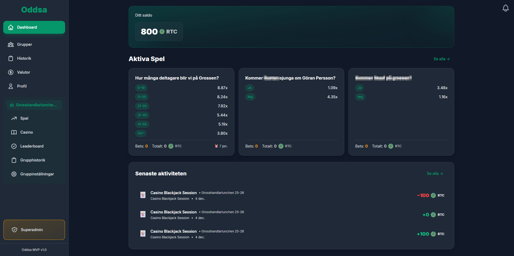Open Se alla for Aktiva Spel
This screenshot has height=256, width=514.
[x=441, y=59]
